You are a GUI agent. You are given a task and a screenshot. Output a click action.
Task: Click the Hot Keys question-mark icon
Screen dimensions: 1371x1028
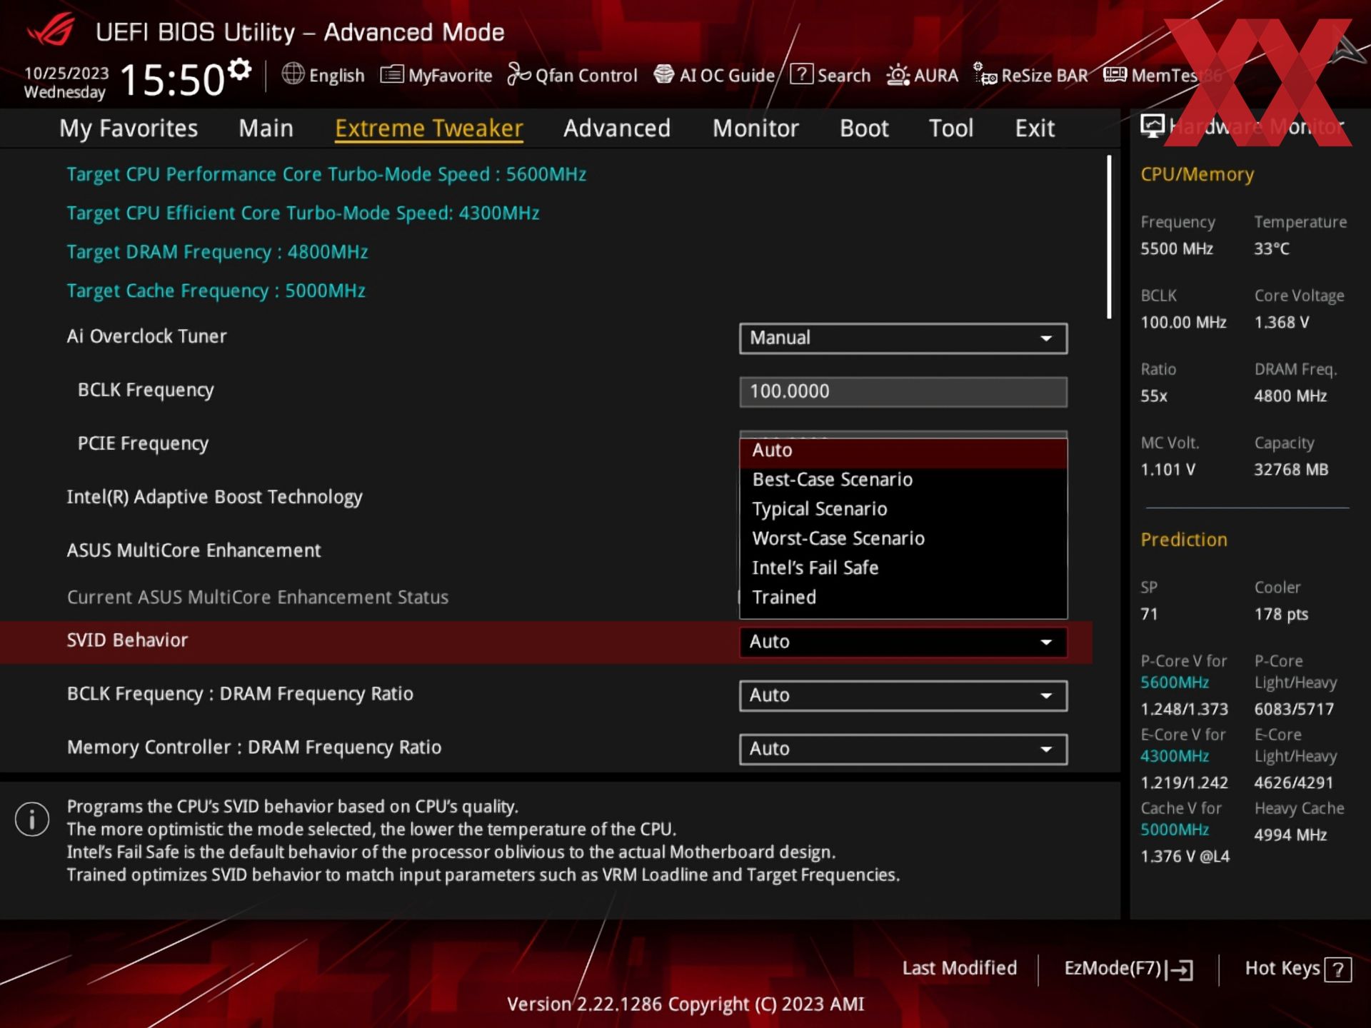click(1338, 969)
